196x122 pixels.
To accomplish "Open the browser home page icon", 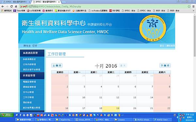I will pos(16,7).
